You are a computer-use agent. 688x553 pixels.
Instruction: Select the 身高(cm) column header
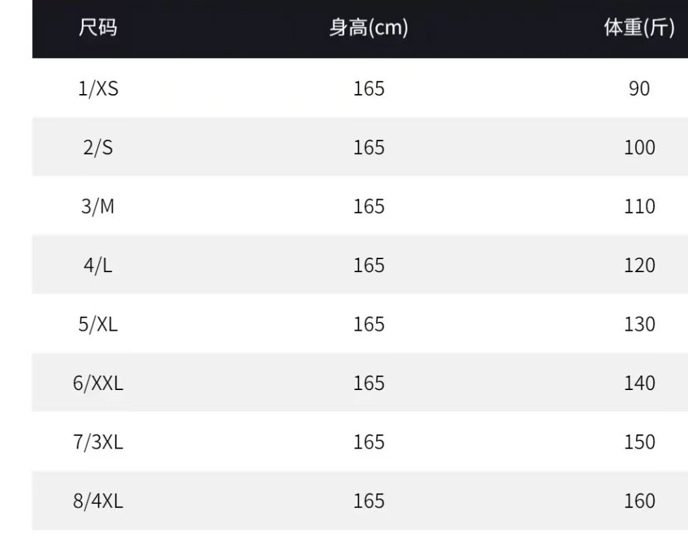click(369, 28)
